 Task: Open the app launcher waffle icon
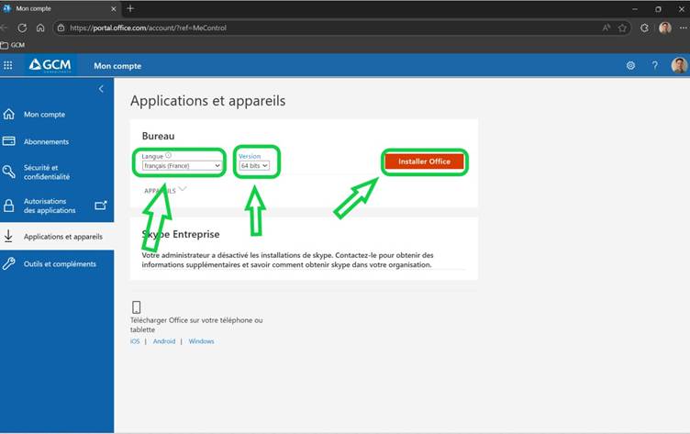point(8,65)
